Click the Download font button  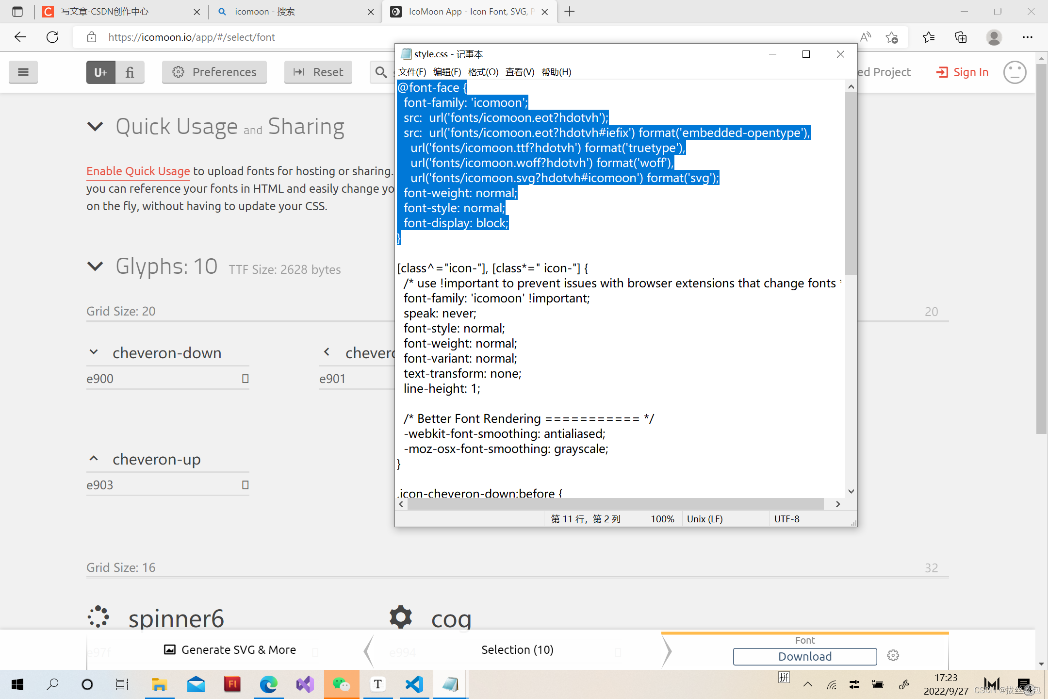(x=804, y=656)
